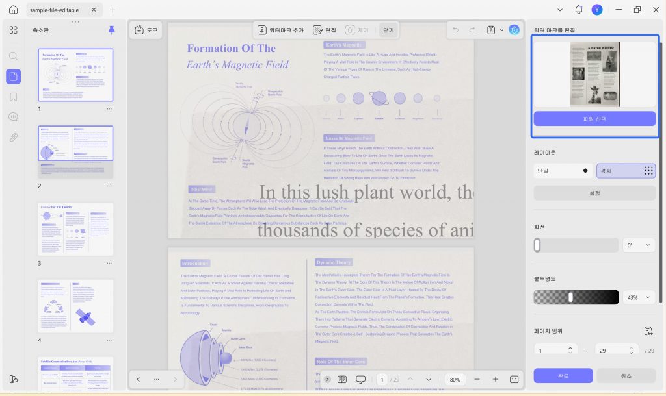
Task: Open new tab with plus icon
Action: coord(113,10)
